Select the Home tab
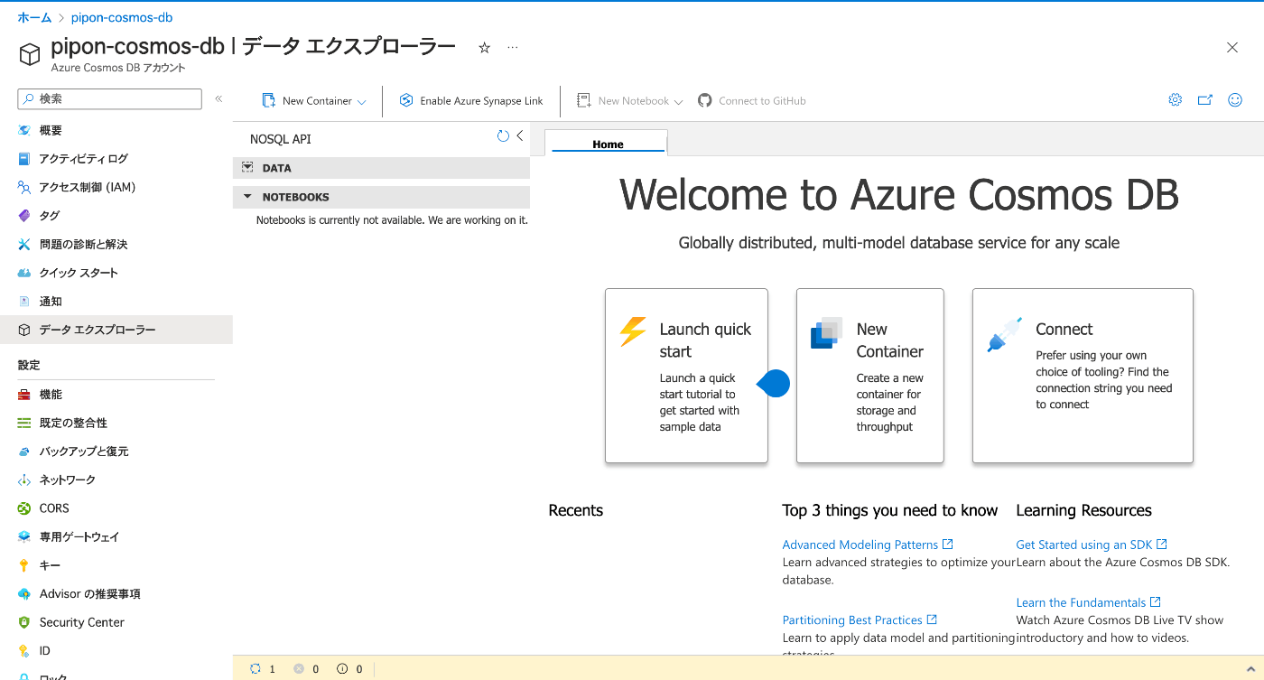Viewport: 1264px width, 680px height. [x=609, y=144]
